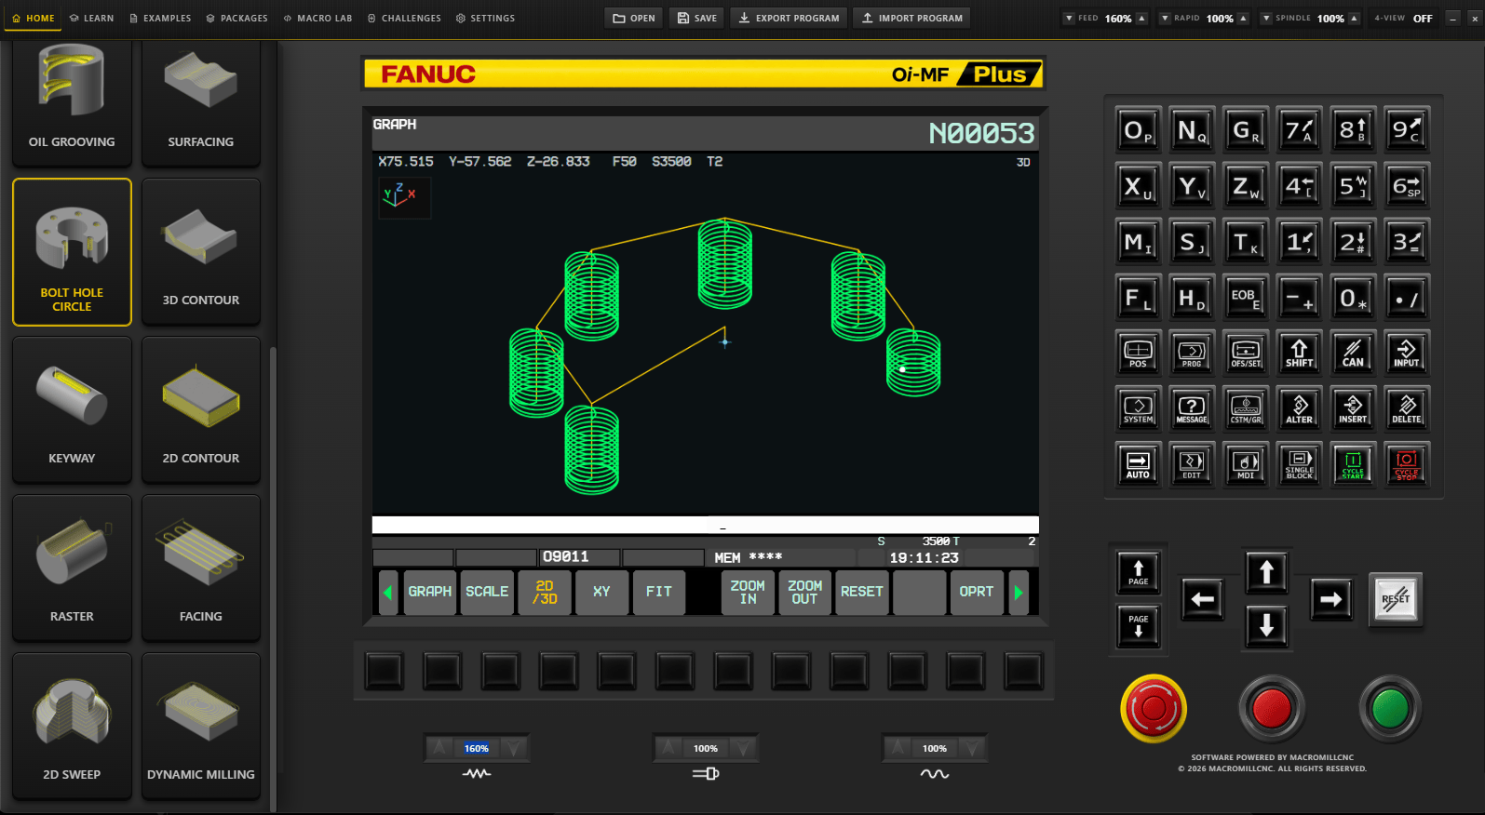Open the PACKAGES tab
Image resolution: width=1485 pixels, height=815 pixels.
pyautogui.click(x=236, y=18)
